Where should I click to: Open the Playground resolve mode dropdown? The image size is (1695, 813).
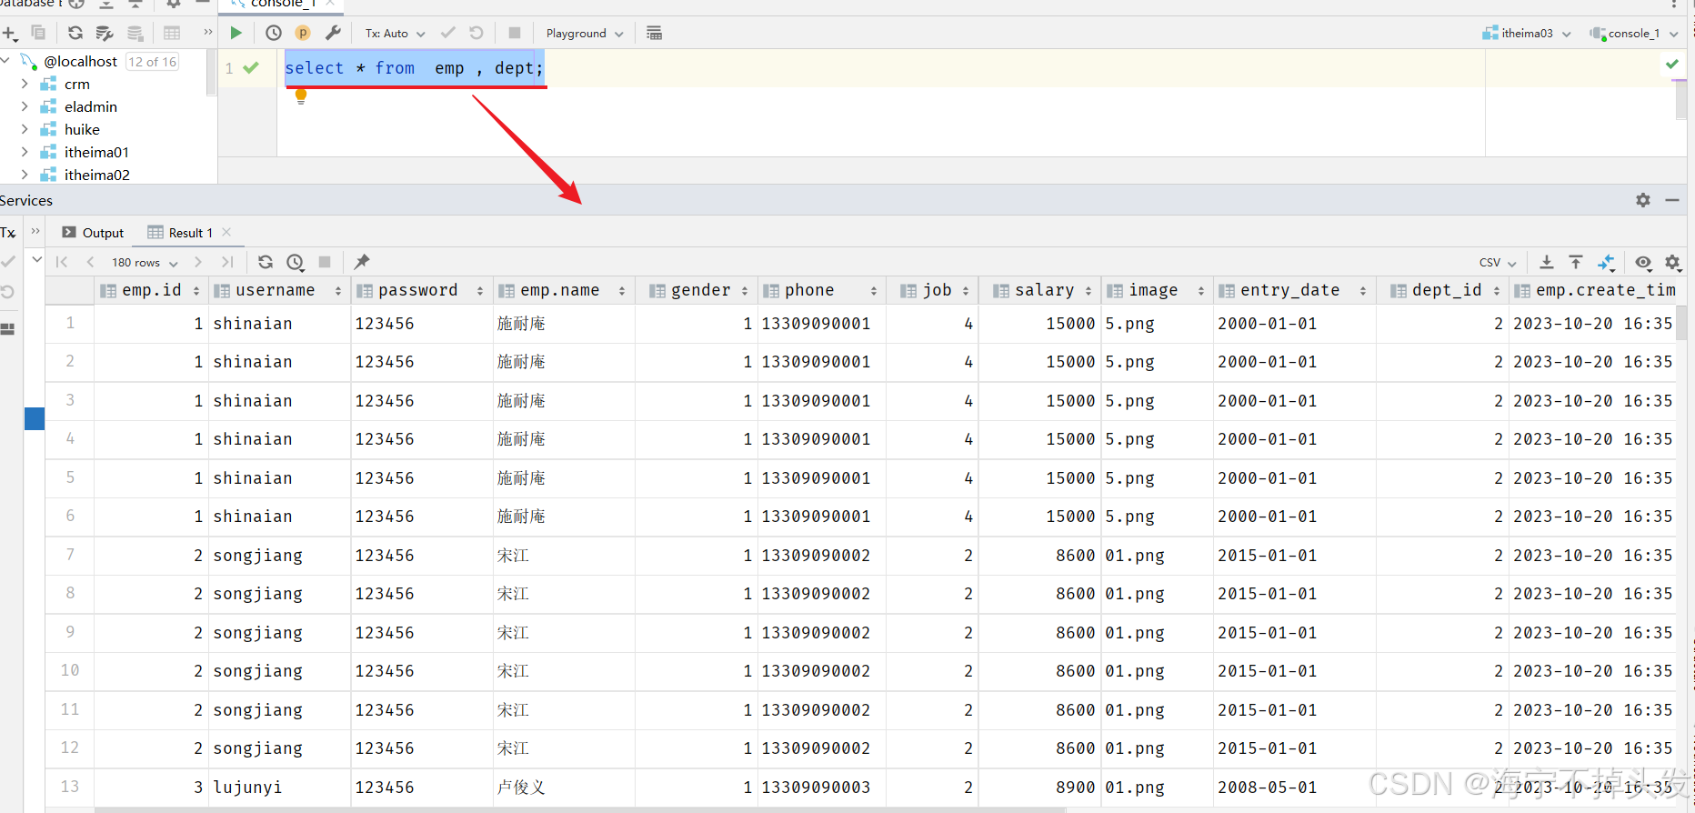click(x=585, y=33)
